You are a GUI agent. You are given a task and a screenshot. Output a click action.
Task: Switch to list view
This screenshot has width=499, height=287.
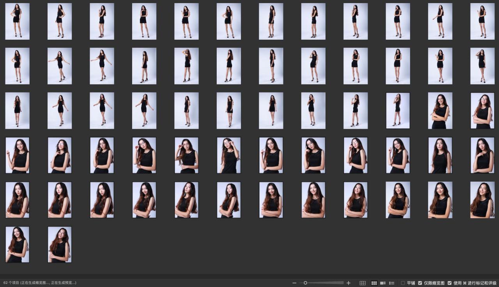click(x=392, y=283)
